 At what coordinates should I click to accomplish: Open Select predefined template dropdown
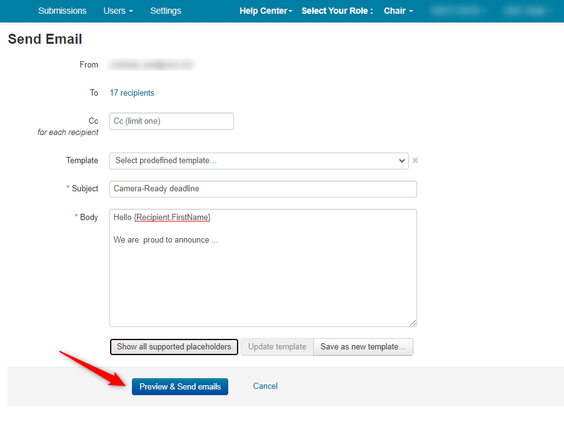(x=259, y=161)
